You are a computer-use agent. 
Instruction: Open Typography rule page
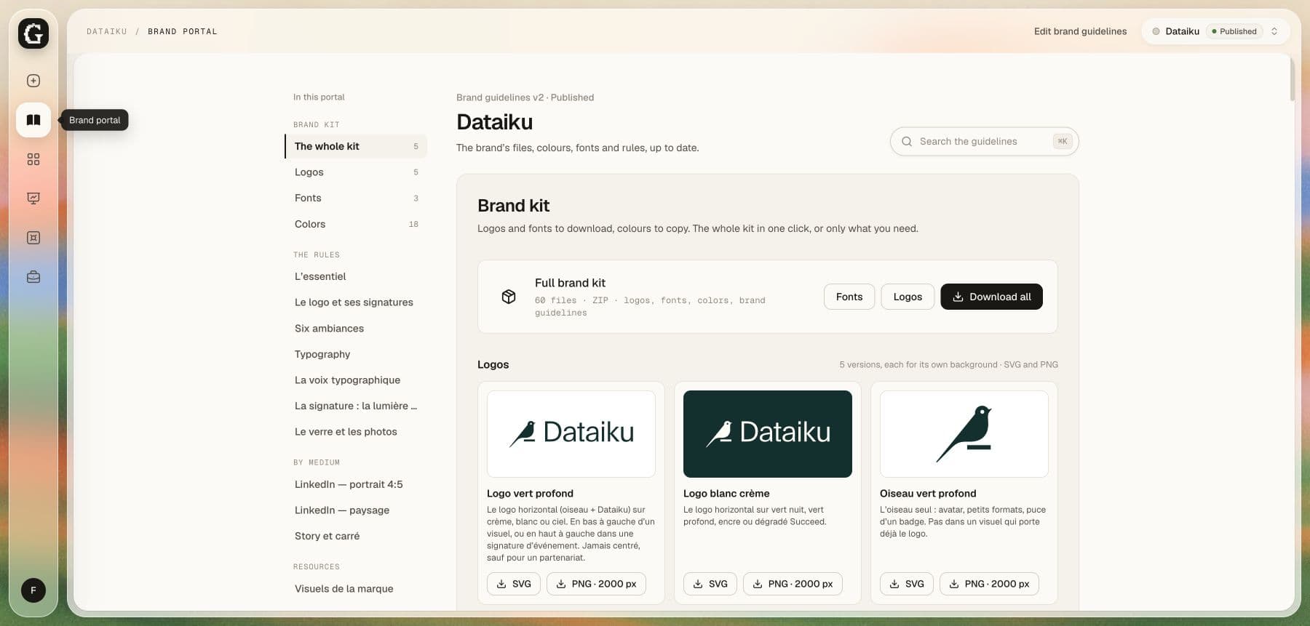click(x=356, y=354)
